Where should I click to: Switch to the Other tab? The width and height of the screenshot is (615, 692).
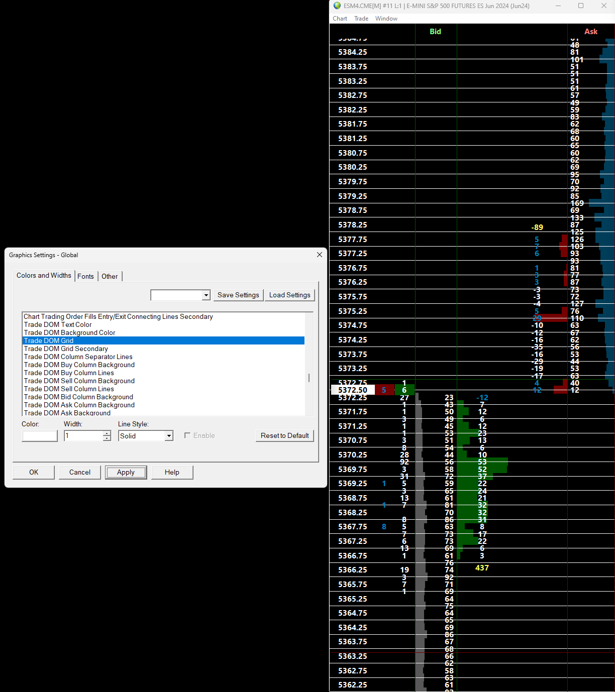pyautogui.click(x=110, y=276)
